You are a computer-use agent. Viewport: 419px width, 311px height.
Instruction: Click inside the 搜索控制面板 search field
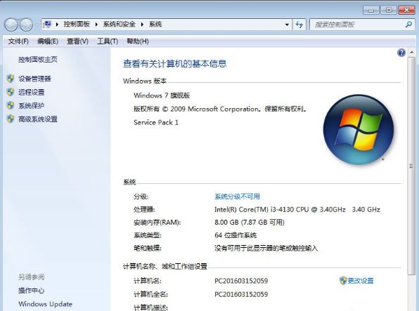(358, 25)
